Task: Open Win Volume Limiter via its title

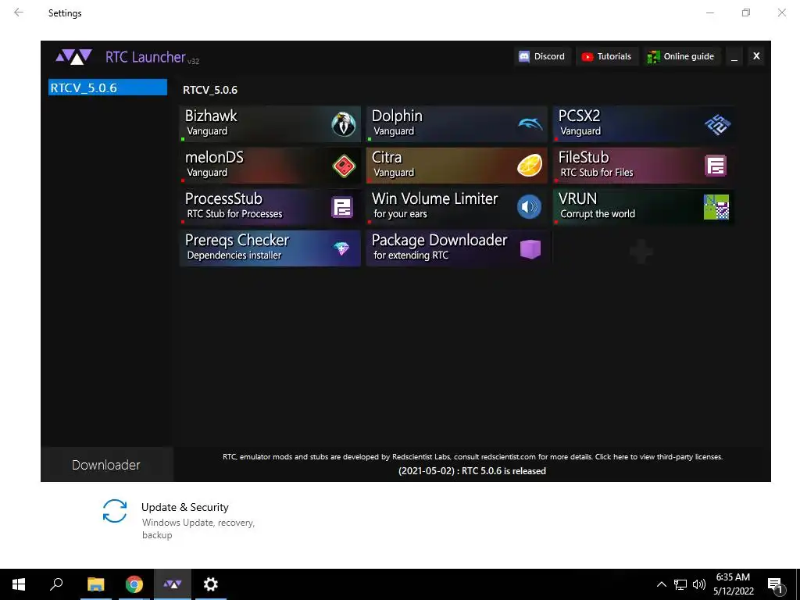Action: coord(434,198)
